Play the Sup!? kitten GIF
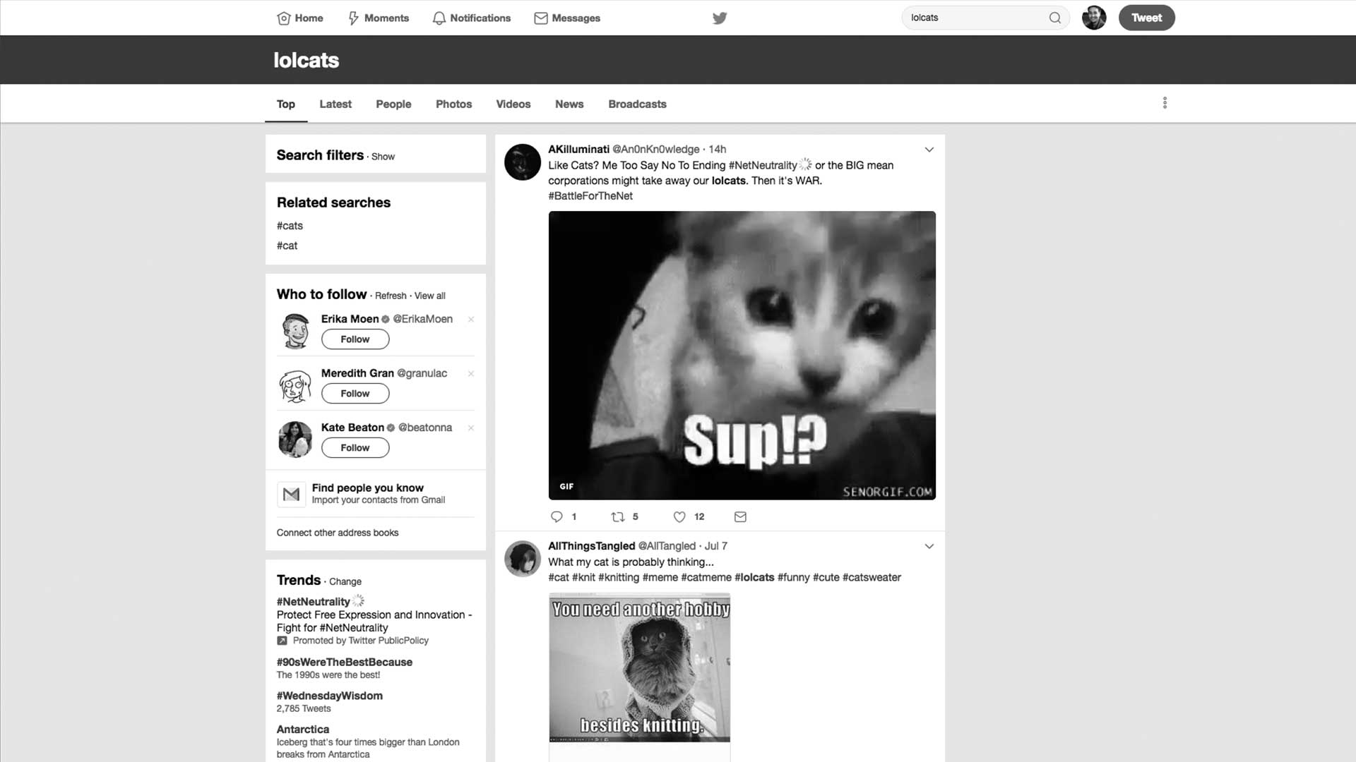Viewport: 1356px width, 762px height. point(742,356)
